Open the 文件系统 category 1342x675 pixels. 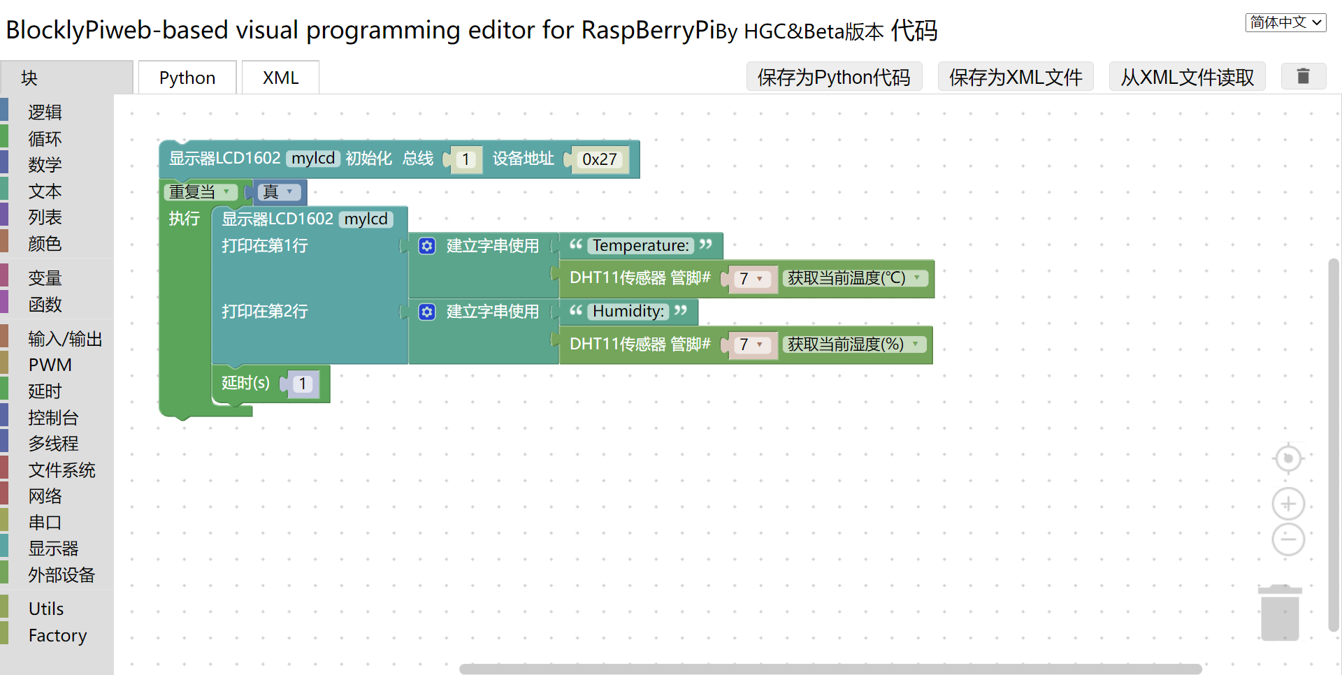tap(57, 470)
